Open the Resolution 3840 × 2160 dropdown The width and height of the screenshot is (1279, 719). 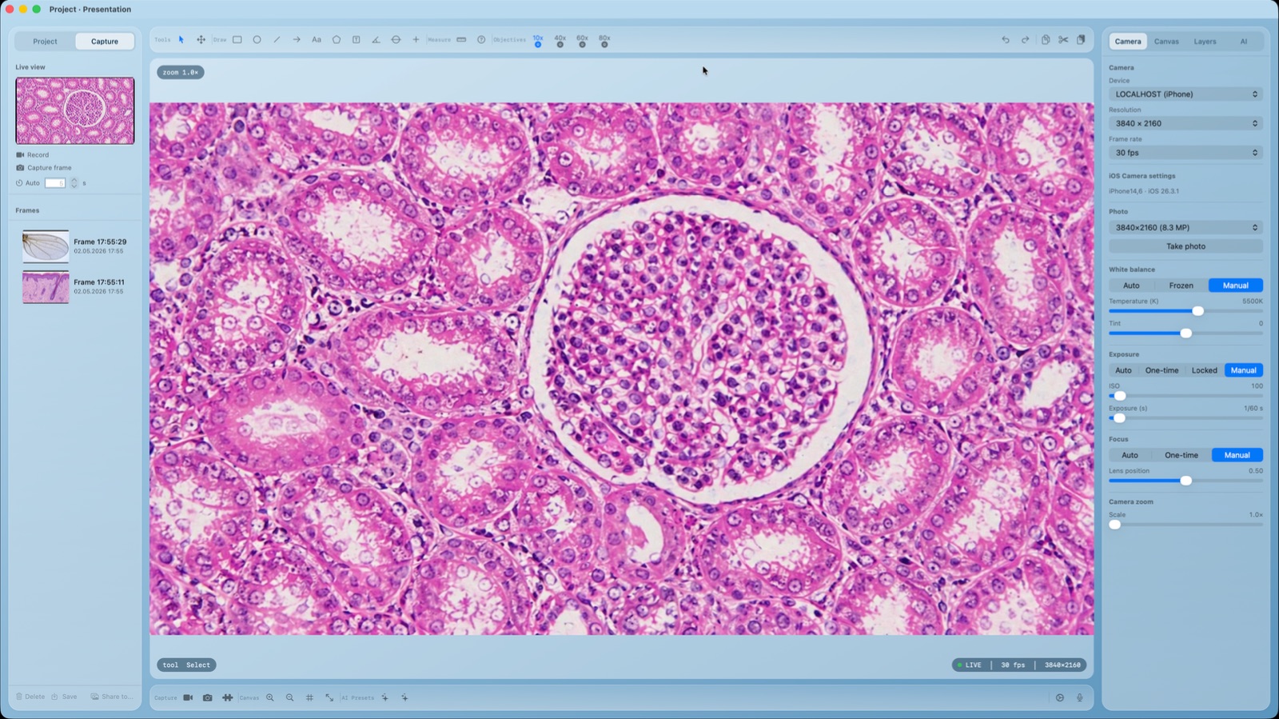click(1185, 123)
